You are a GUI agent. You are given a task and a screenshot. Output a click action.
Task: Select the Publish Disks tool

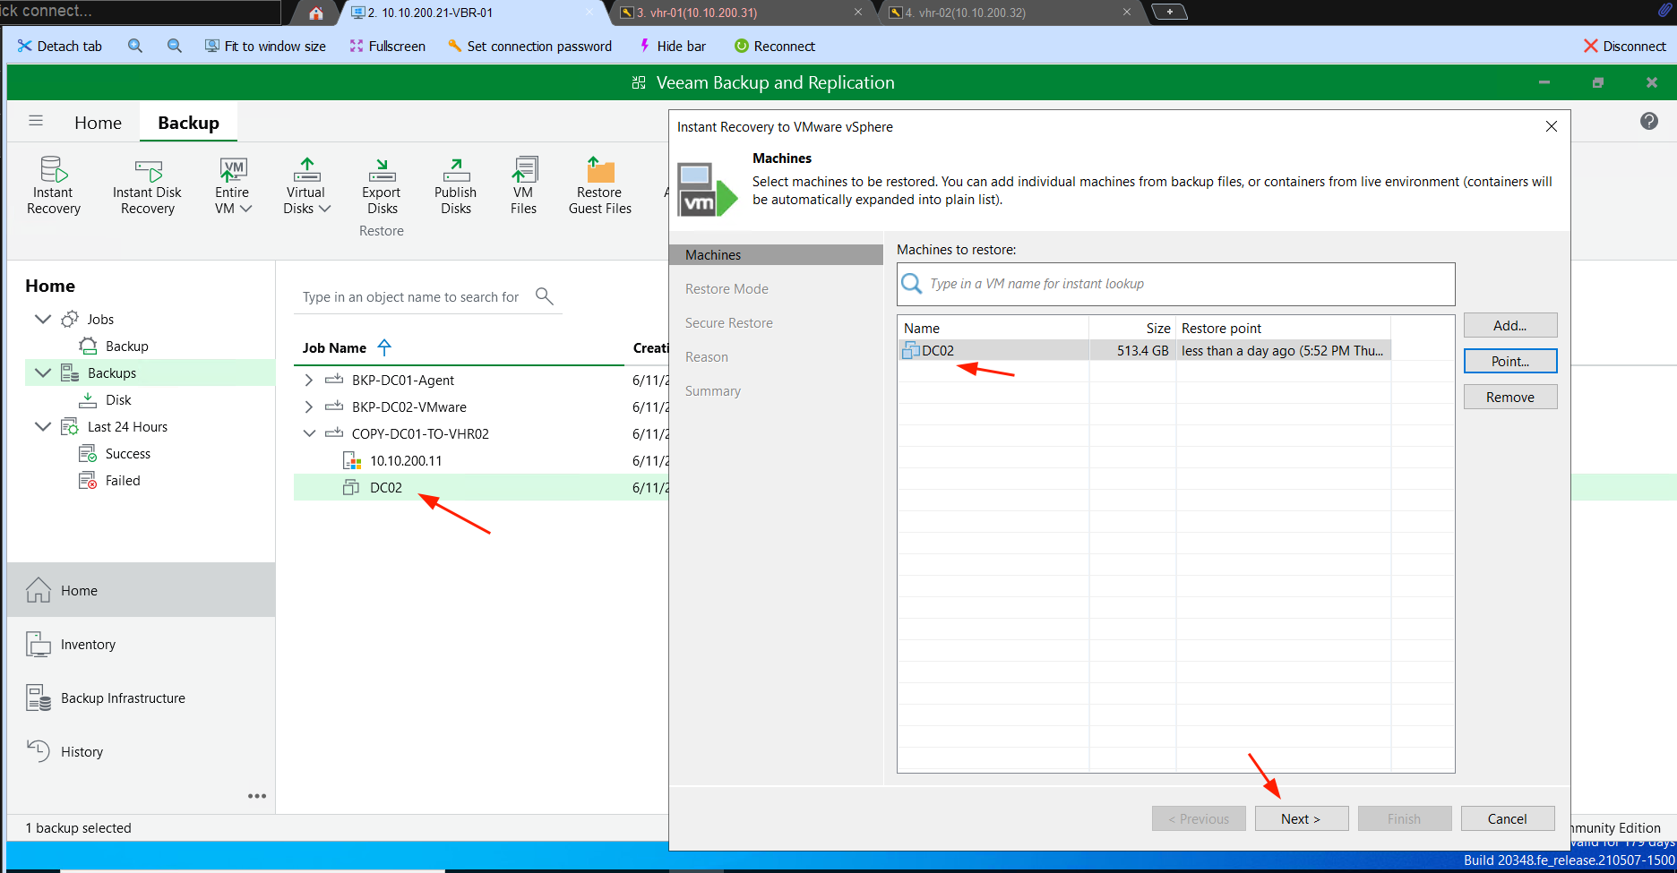tap(456, 185)
